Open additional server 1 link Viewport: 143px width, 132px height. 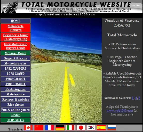pos(133,98)
